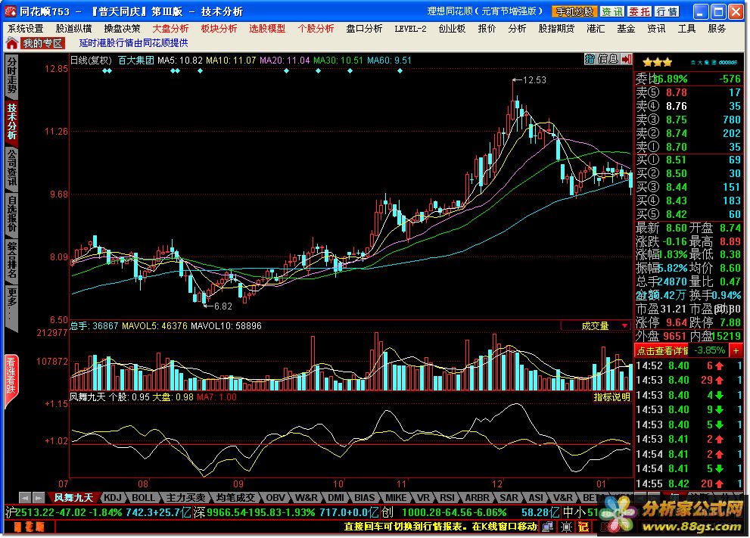
Task: Open the 工具 menu
Action: click(x=686, y=29)
